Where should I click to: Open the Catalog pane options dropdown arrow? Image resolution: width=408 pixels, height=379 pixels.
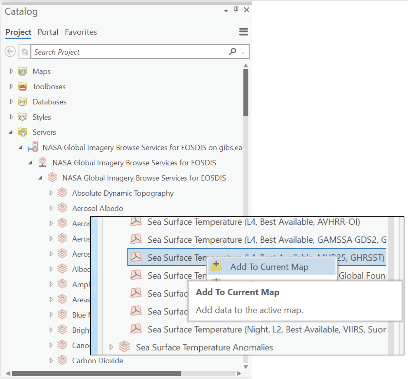(x=226, y=10)
